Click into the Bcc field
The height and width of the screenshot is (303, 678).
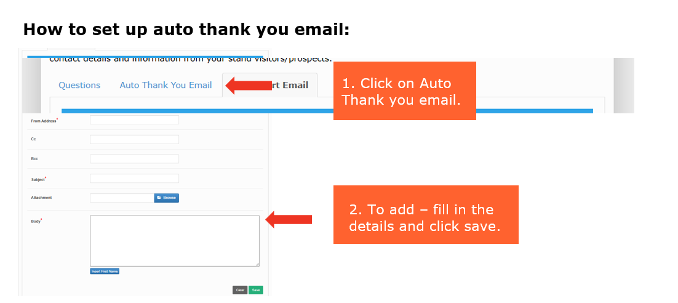pyautogui.click(x=134, y=159)
